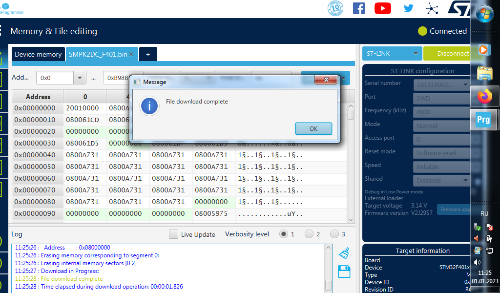Viewport: 500px width, 293px height.
Task: Open the Port SWD dropdown
Action: (441, 99)
